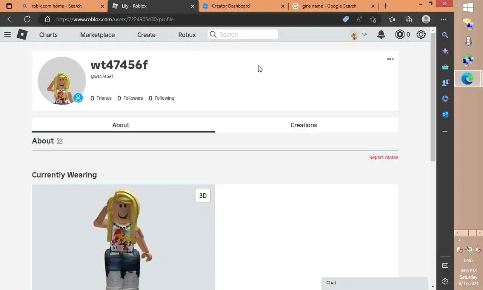483x290 pixels.
Task: Open sidebar settings gear at bottom
Action: pyautogui.click(x=445, y=281)
